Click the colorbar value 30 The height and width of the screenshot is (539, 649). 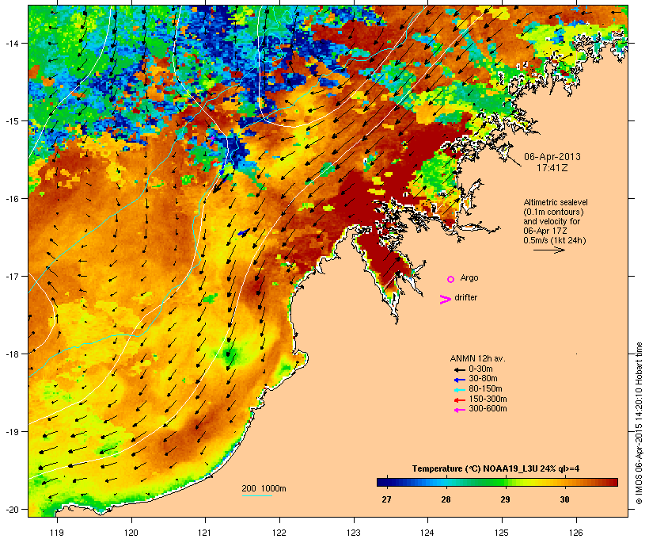564,499
